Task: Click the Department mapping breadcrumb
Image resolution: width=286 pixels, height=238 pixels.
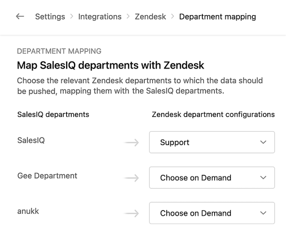Action: click(x=218, y=17)
